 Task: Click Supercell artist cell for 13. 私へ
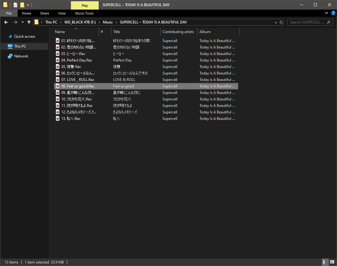pyautogui.click(x=170, y=119)
